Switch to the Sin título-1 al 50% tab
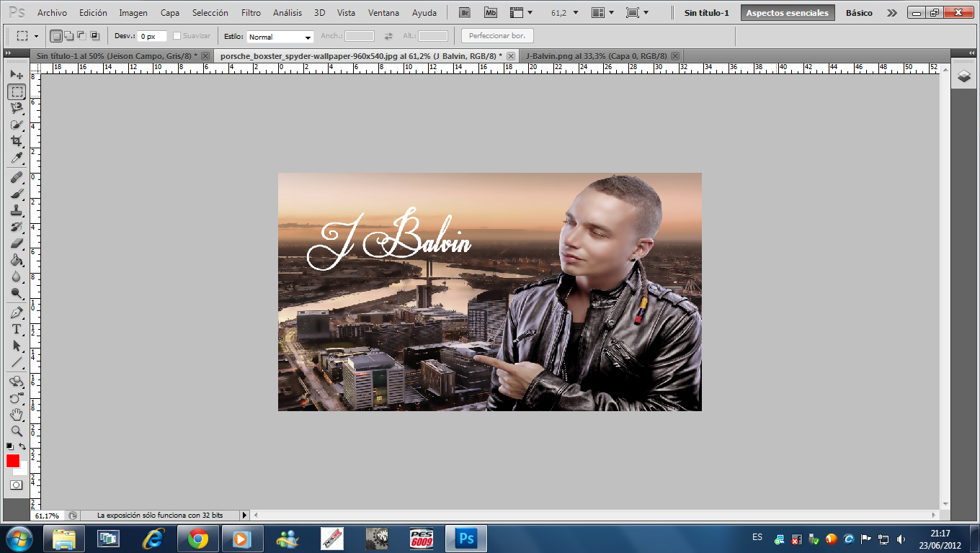 (x=117, y=55)
